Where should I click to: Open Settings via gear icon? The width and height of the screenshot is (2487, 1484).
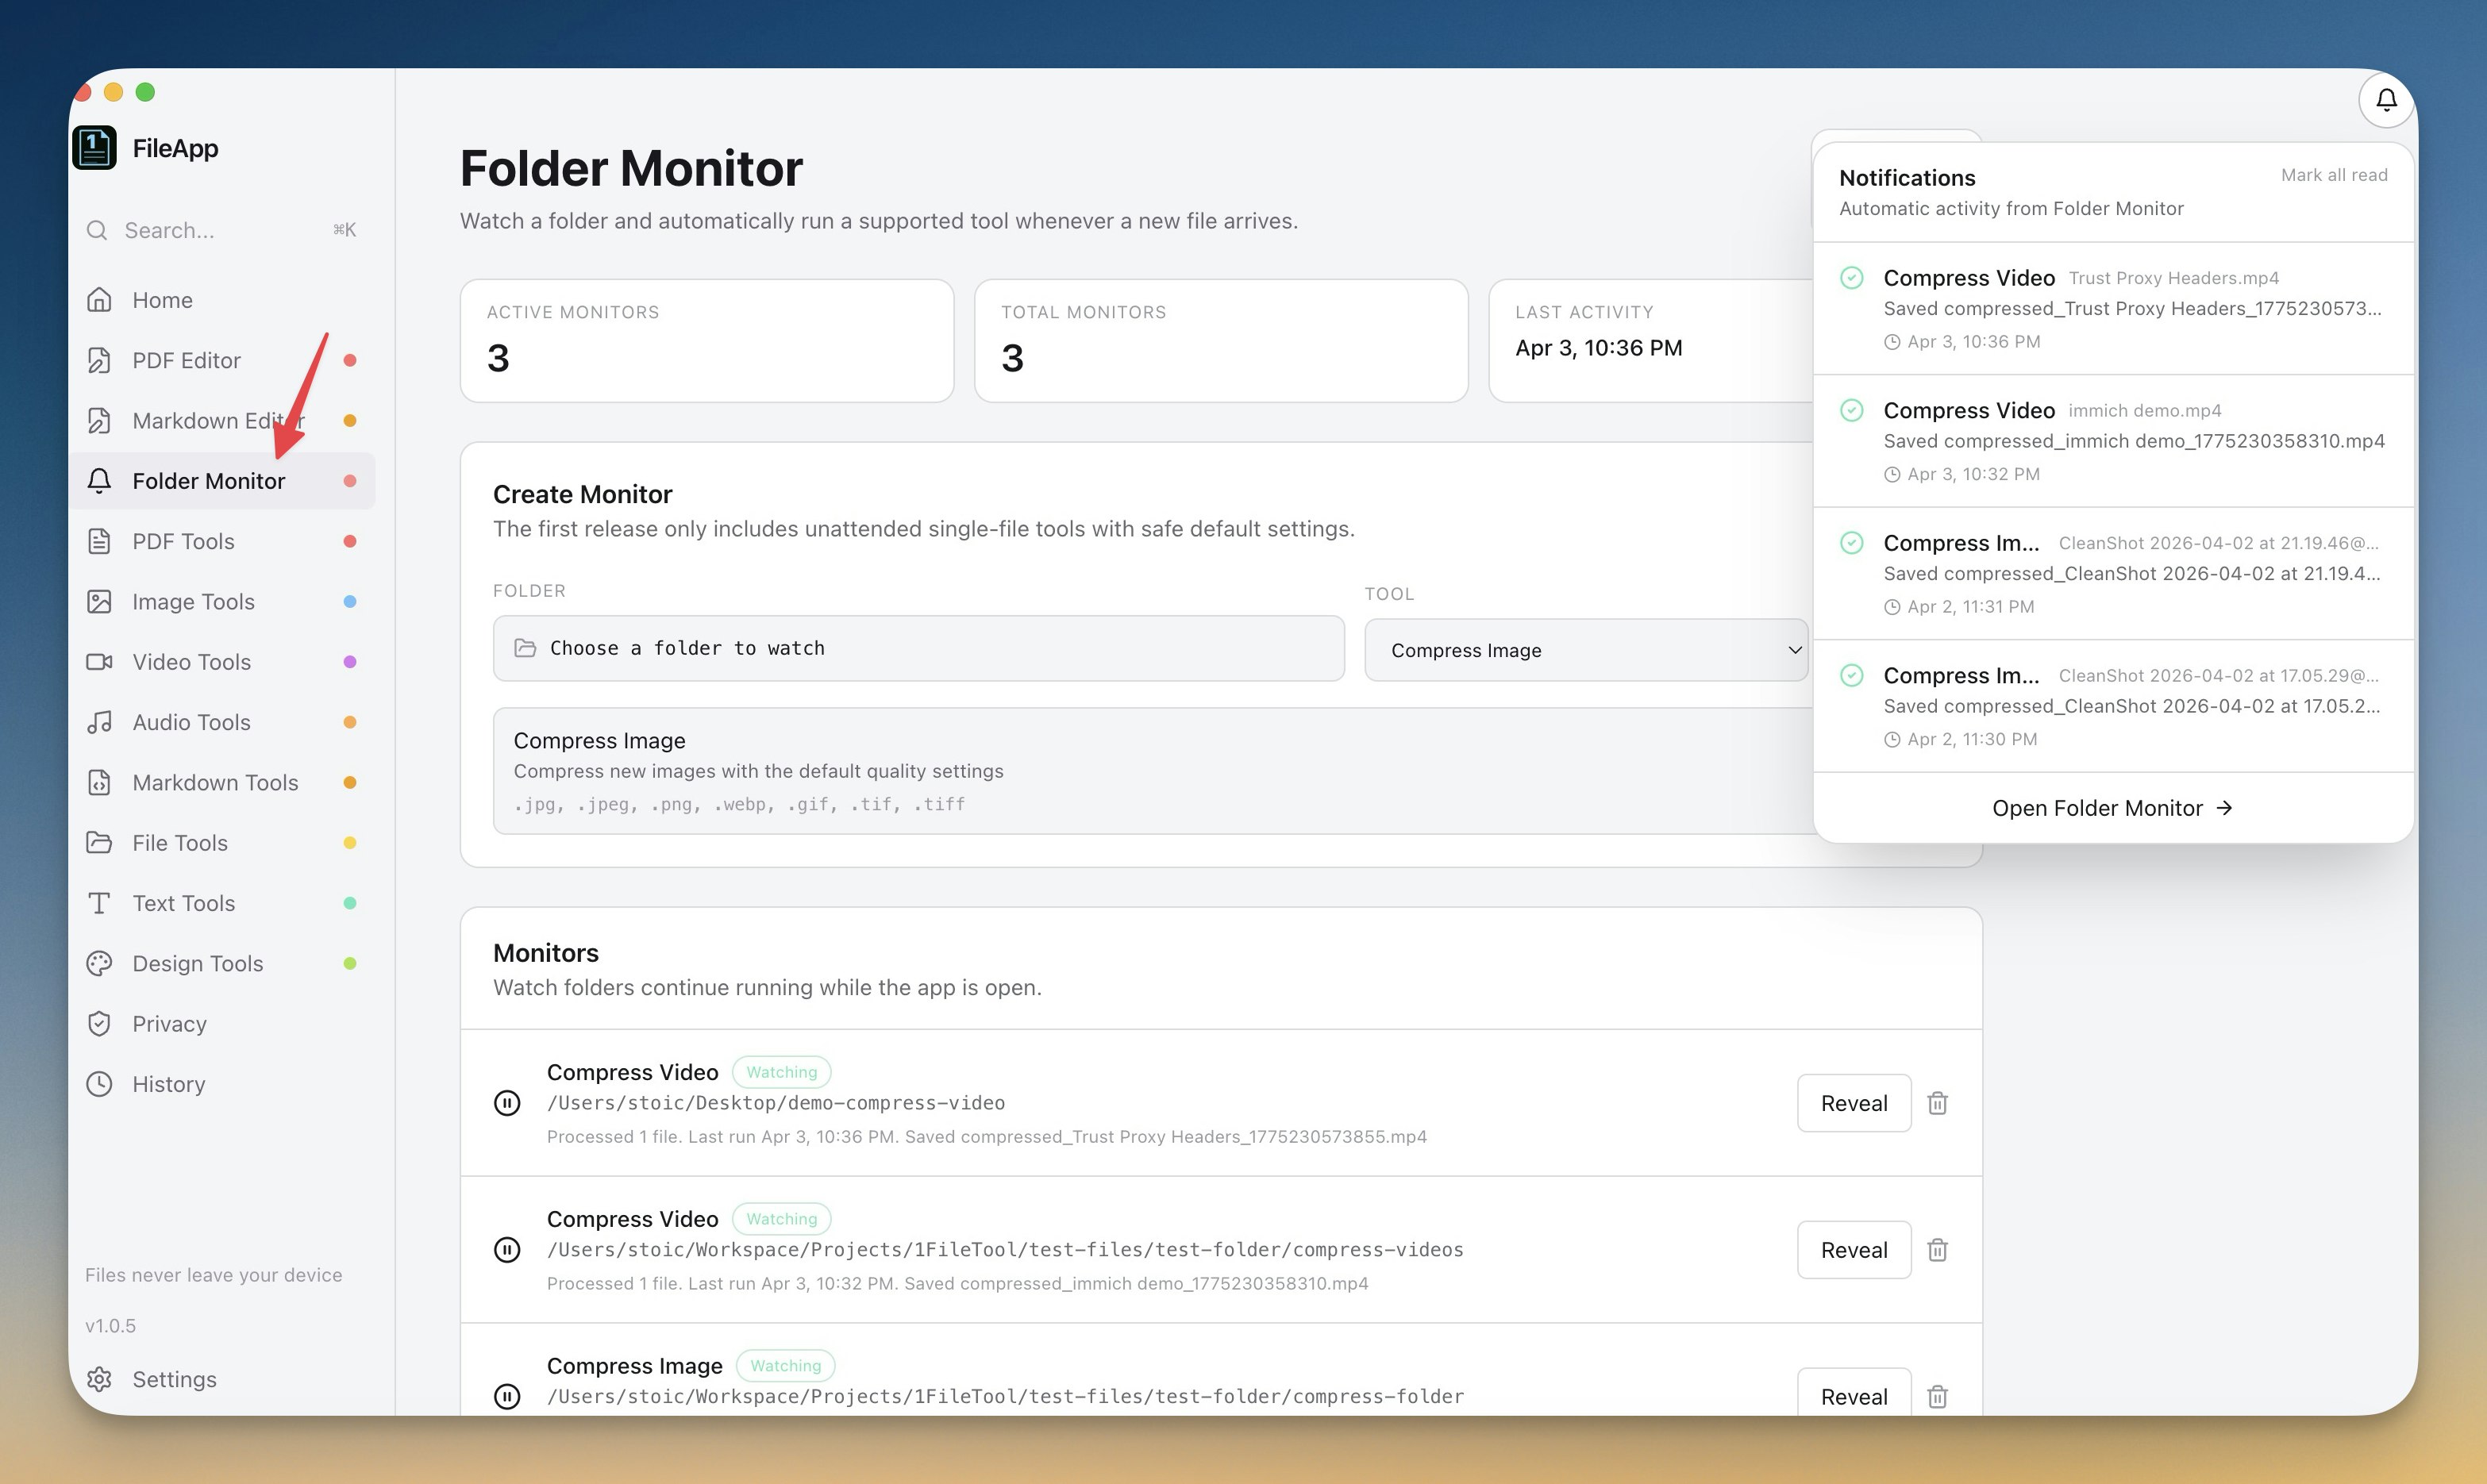pos(99,1379)
